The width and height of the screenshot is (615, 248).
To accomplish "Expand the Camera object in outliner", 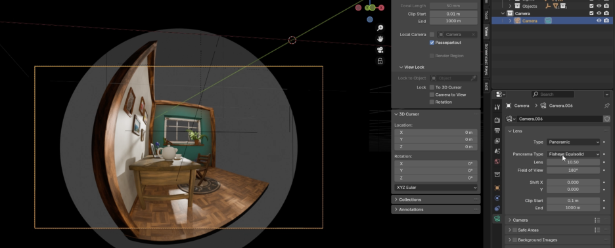I will coord(511,21).
